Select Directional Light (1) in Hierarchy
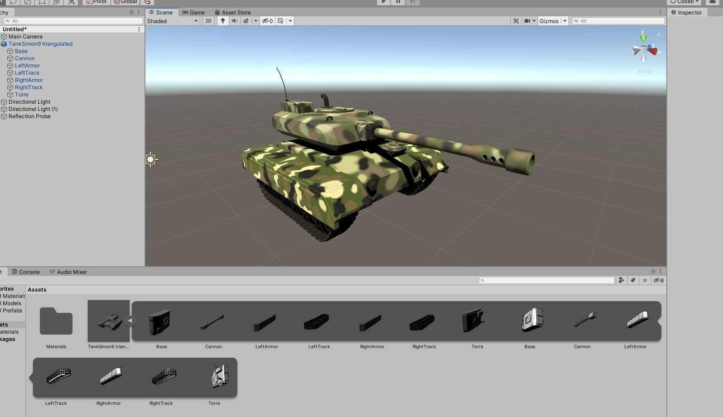Screen dimensions: 723x417 [x=33, y=109]
